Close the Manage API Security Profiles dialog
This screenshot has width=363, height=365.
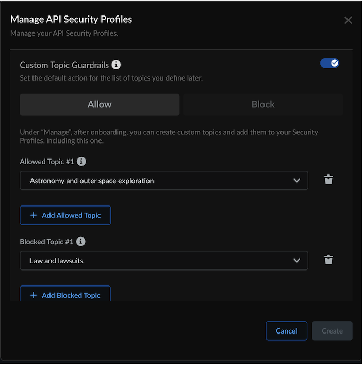(348, 20)
